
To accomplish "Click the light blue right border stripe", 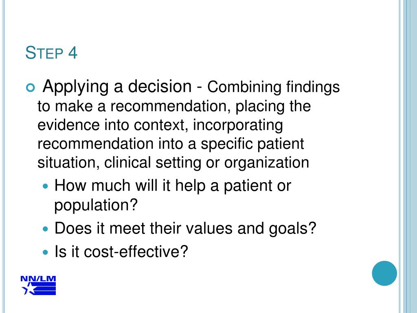I will click(x=408, y=156).
